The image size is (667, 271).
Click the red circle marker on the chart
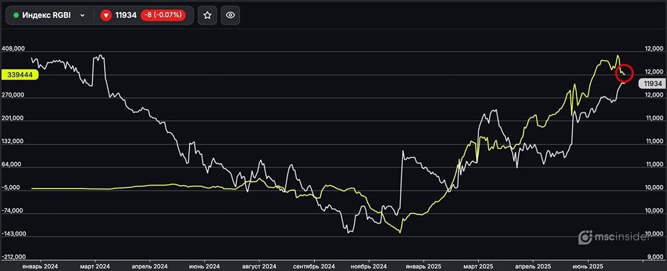[x=624, y=71]
